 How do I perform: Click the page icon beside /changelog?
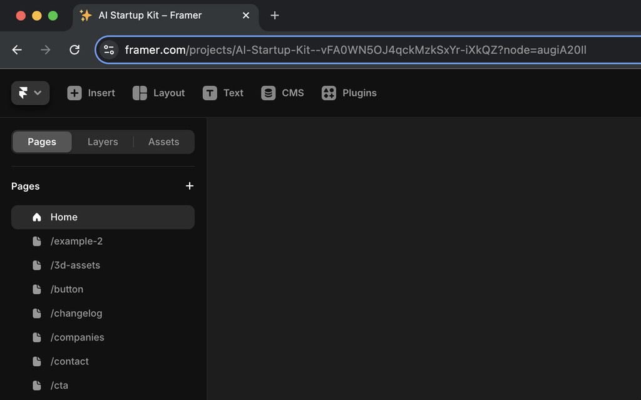37,313
